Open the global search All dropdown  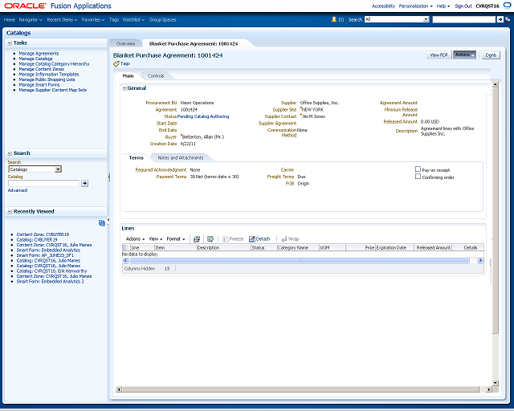point(426,19)
